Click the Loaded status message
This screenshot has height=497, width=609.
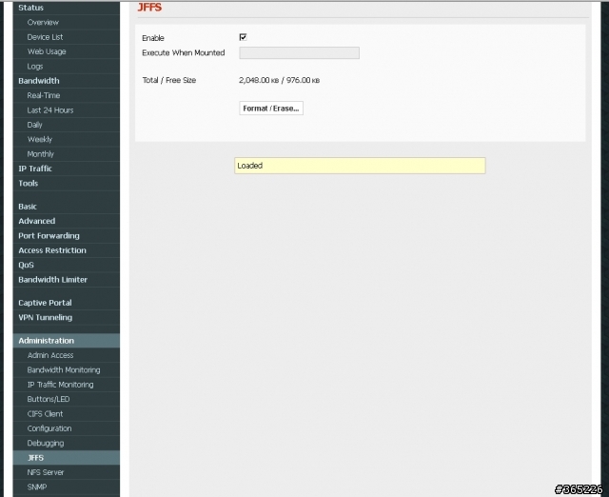360,166
